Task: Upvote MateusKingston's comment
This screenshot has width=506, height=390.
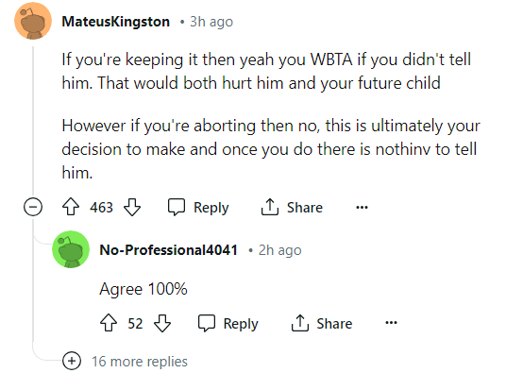Action: click(71, 207)
